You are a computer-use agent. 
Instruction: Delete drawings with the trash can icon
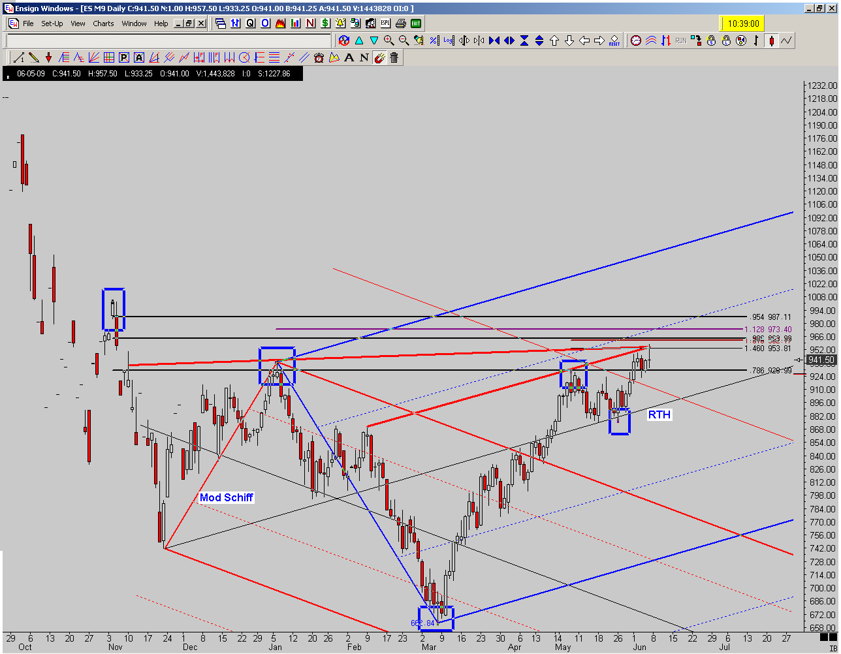click(394, 57)
